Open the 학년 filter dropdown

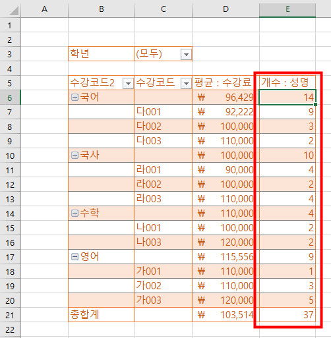click(186, 54)
